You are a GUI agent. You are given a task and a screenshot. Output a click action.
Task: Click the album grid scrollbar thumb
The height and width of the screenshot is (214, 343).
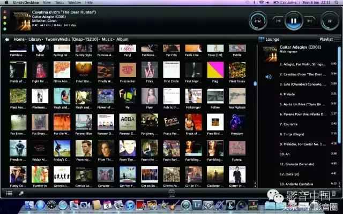click(x=255, y=83)
